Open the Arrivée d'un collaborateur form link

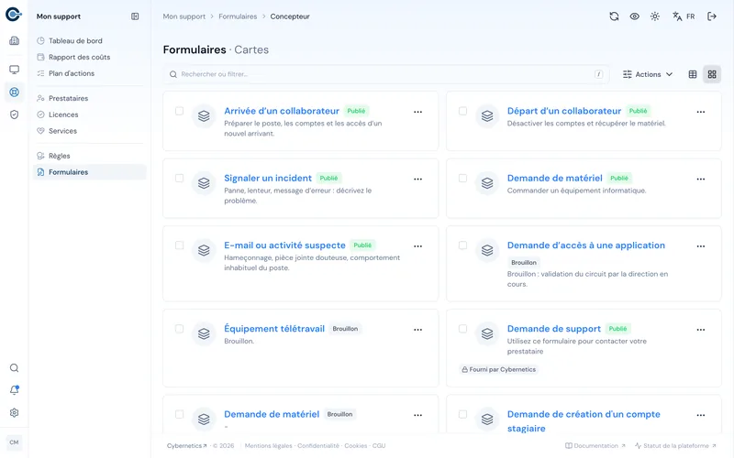click(x=282, y=111)
